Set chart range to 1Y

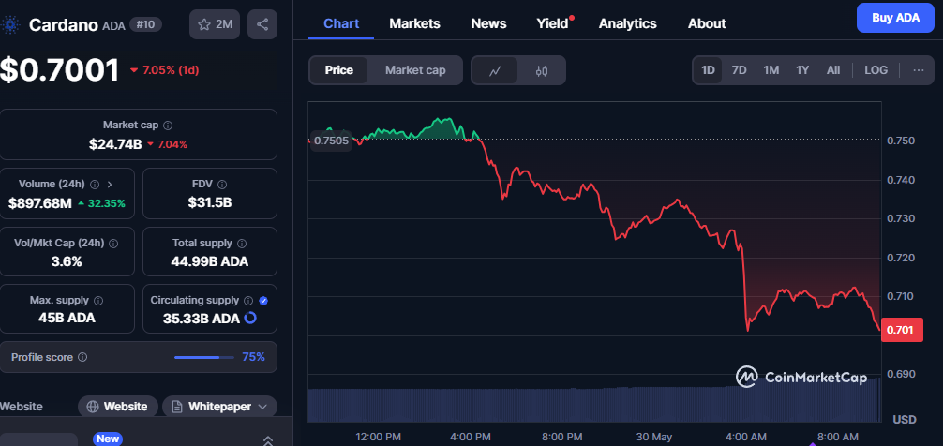[802, 70]
